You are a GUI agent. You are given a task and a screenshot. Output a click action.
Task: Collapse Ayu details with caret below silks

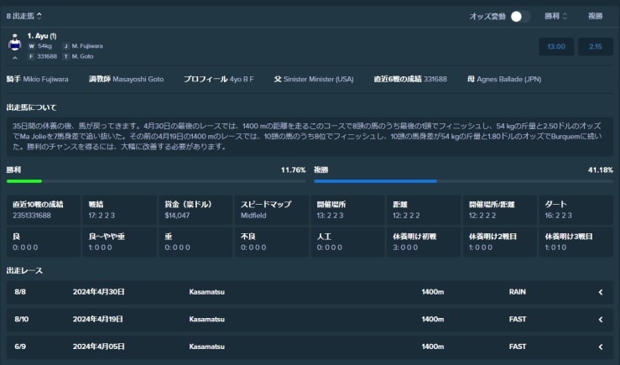click(x=14, y=58)
